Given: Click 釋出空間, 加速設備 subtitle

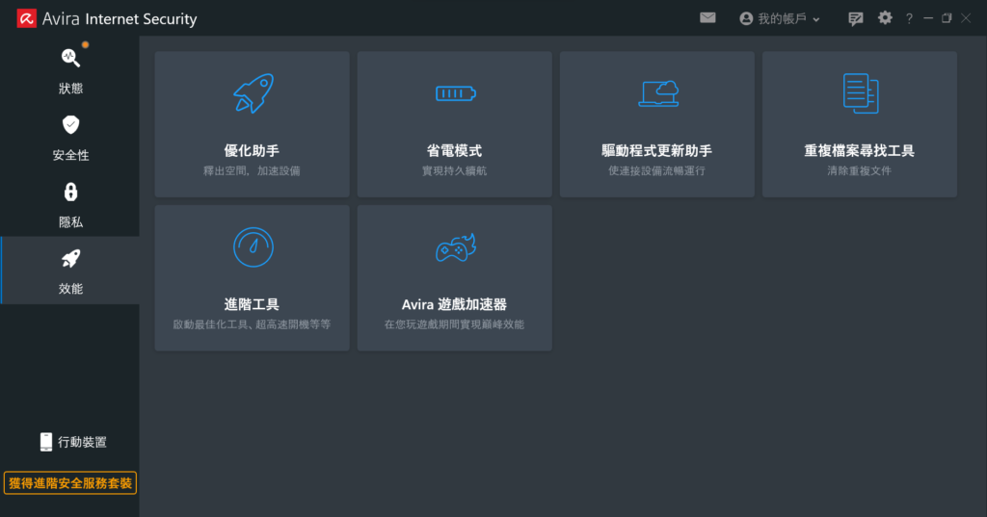Looking at the screenshot, I should (252, 170).
